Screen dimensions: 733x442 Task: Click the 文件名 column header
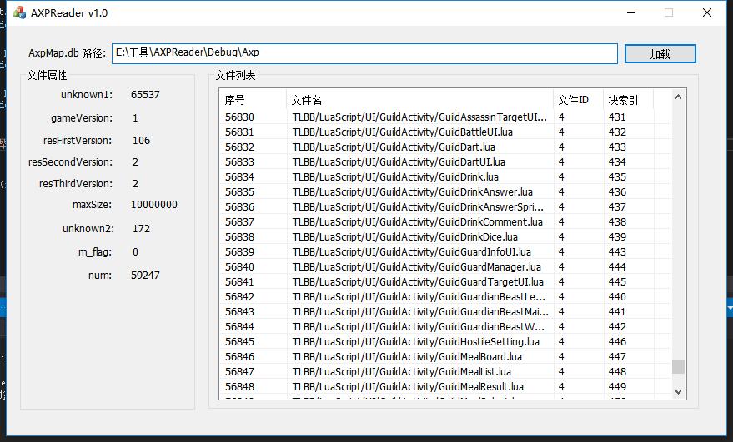[x=419, y=100]
